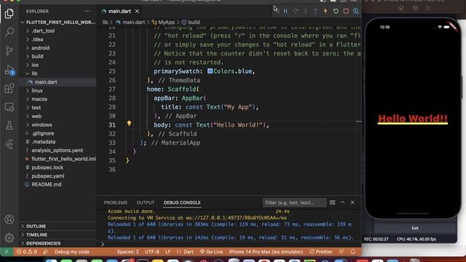This screenshot has height=262, width=466.
Task: Toggle debug console word wrap list icon
Action: [332, 202]
